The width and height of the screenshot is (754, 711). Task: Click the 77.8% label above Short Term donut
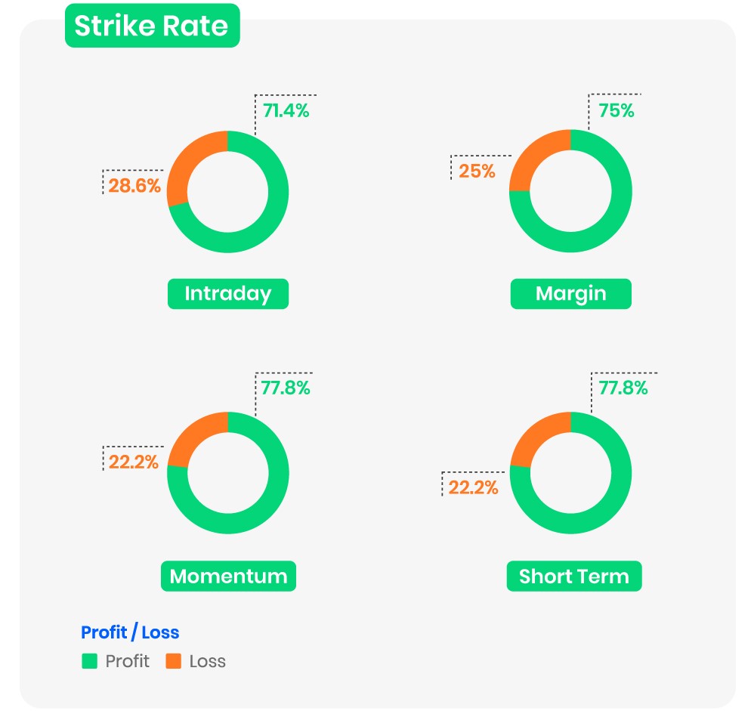pos(623,388)
